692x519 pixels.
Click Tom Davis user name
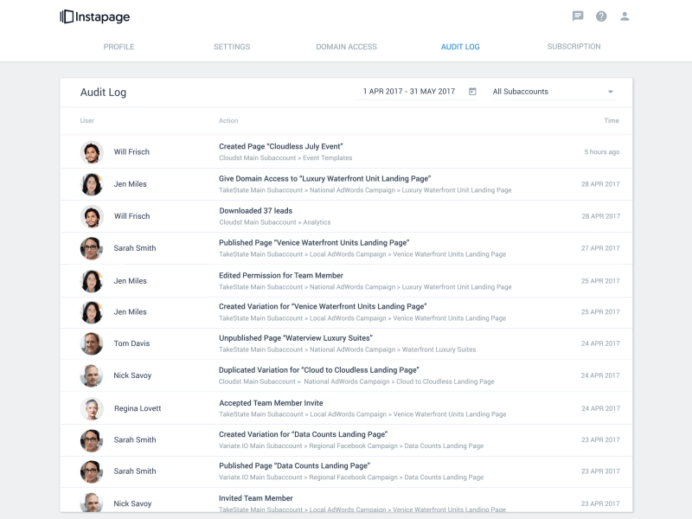[x=131, y=343]
